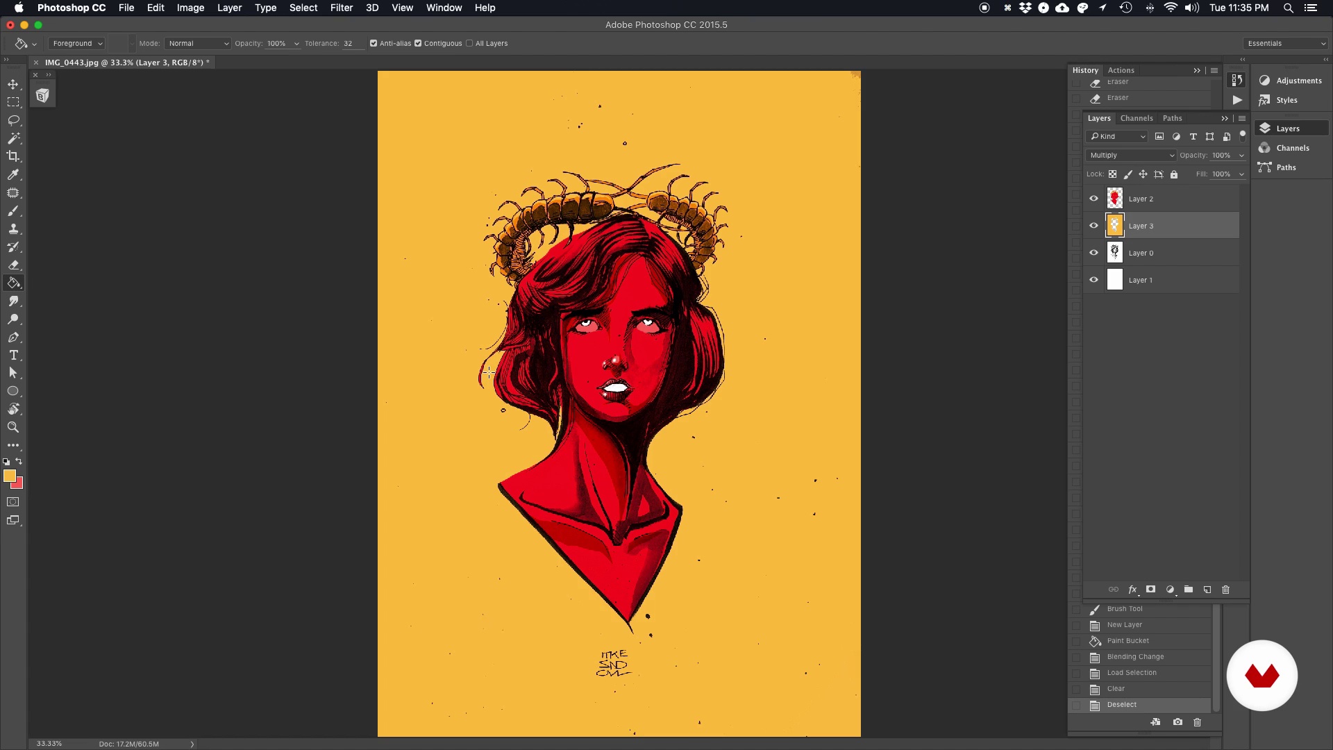Select the Paint Bucket tool in toolbar
This screenshot has height=750, width=1333.
click(13, 283)
